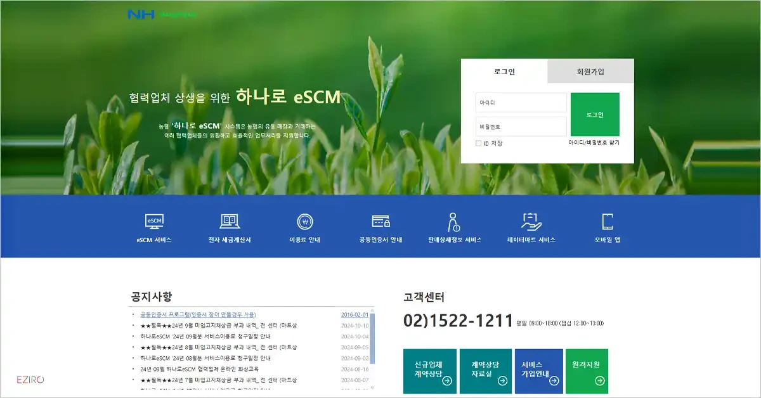Click the 02)1522-1211 phone number

[458, 321]
